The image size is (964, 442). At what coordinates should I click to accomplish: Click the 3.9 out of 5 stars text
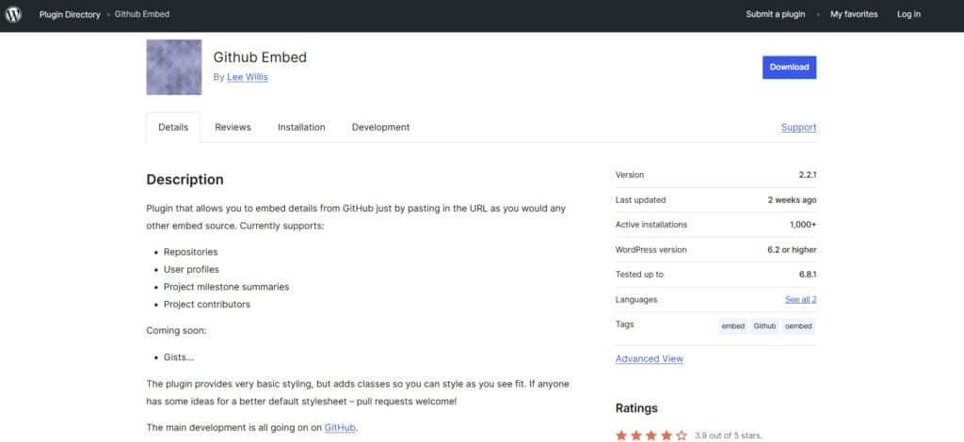coord(729,435)
